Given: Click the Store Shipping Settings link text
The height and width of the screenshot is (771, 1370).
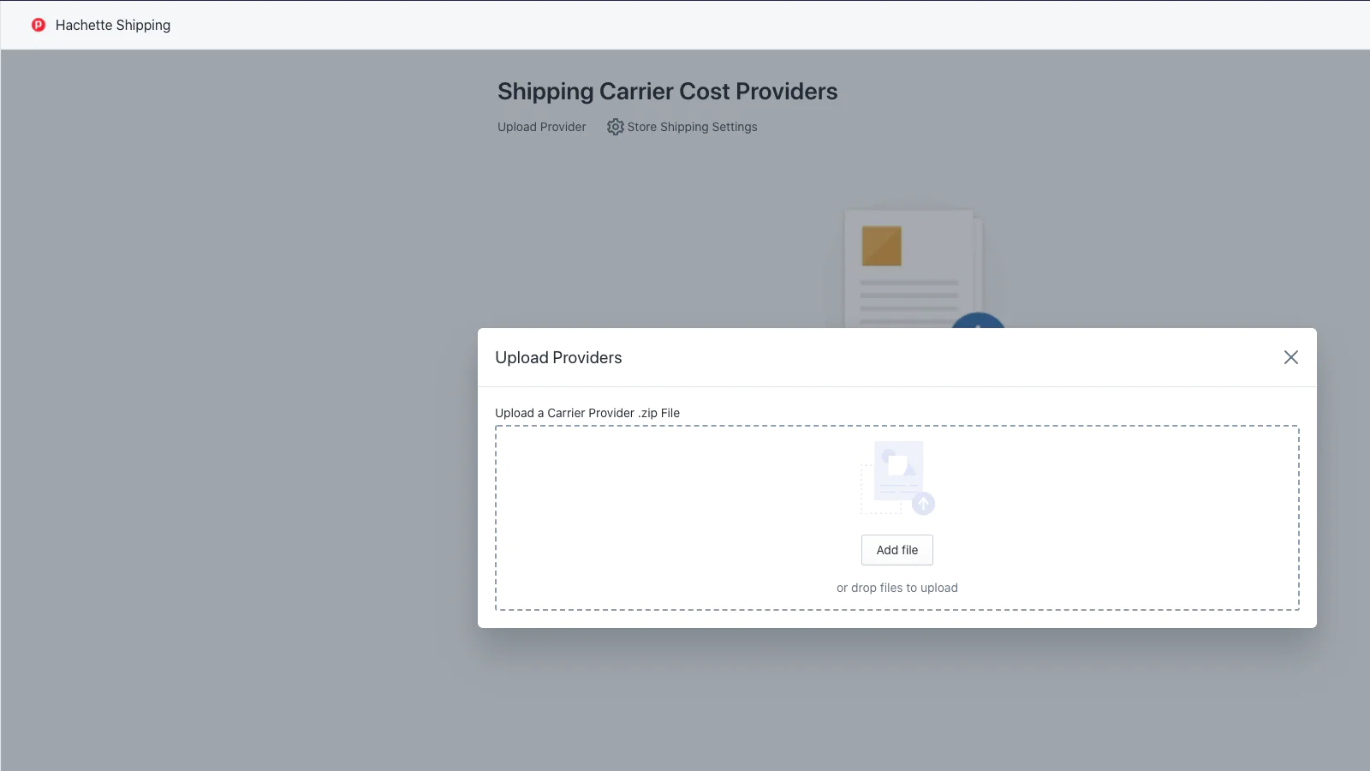Looking at the screenshot, I should 692,127.
